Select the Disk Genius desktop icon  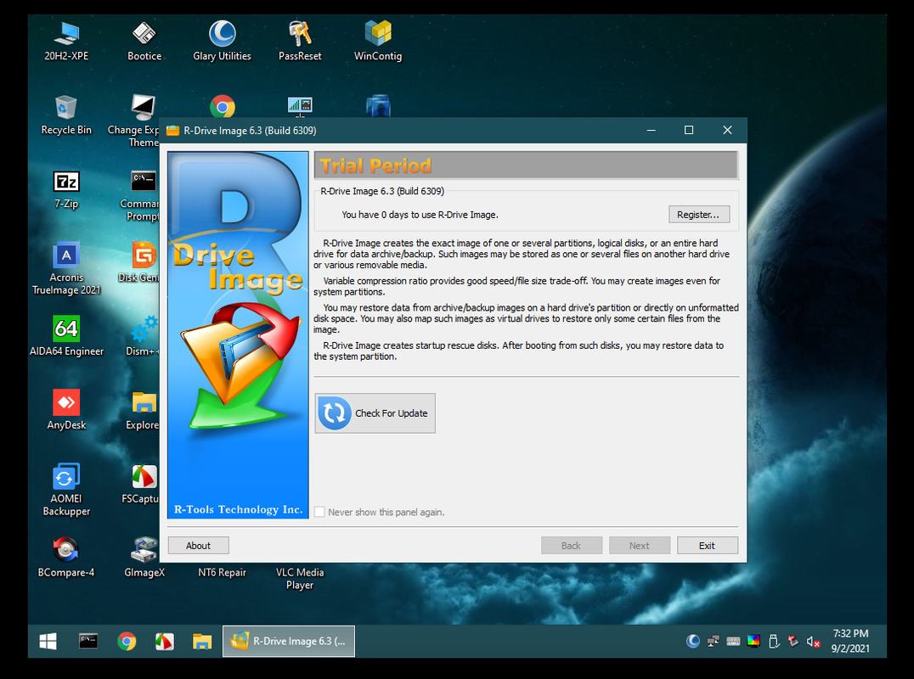(x=140, y=262)
